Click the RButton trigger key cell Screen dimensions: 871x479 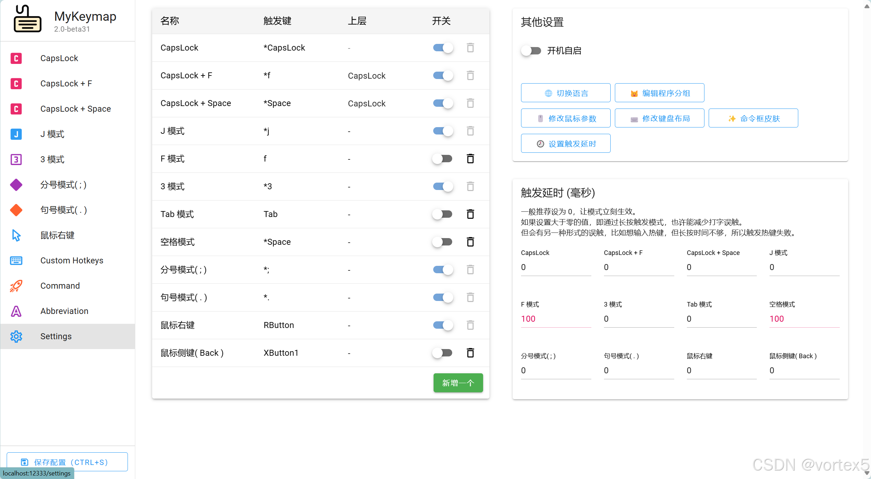click(279, 325)
